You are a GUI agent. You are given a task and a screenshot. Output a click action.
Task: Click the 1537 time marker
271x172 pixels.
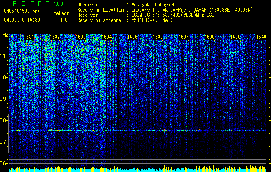coord(184,37)
